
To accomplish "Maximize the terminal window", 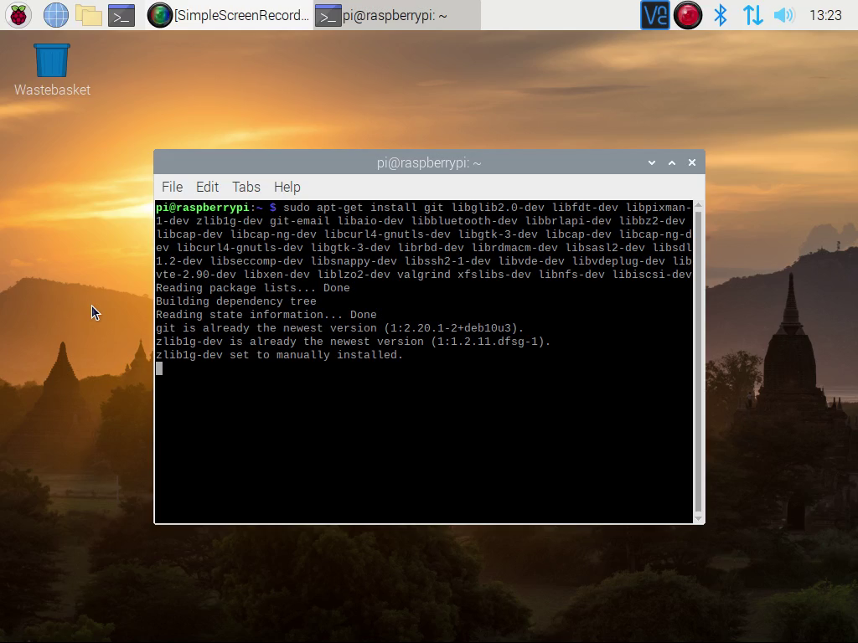I will point(672,163).
